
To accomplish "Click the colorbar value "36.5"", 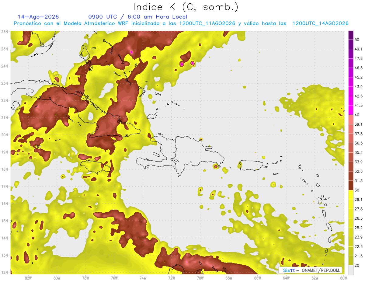I will (x=359, y=143).
